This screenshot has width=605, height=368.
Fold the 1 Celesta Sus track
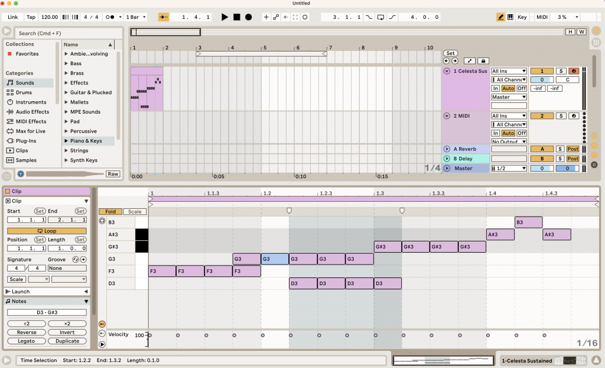coord(447,71)
